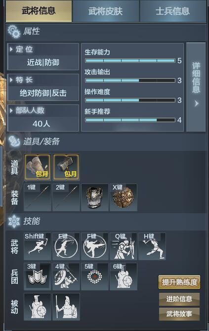Image resolution: width=209 pixels, height=331 pixels.
Task: Select the 3键 troop shield formation skill
Action: pyautogui.click(x=38, y=277)
